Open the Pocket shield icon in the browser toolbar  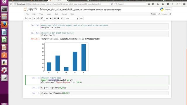tap(168, 4)
